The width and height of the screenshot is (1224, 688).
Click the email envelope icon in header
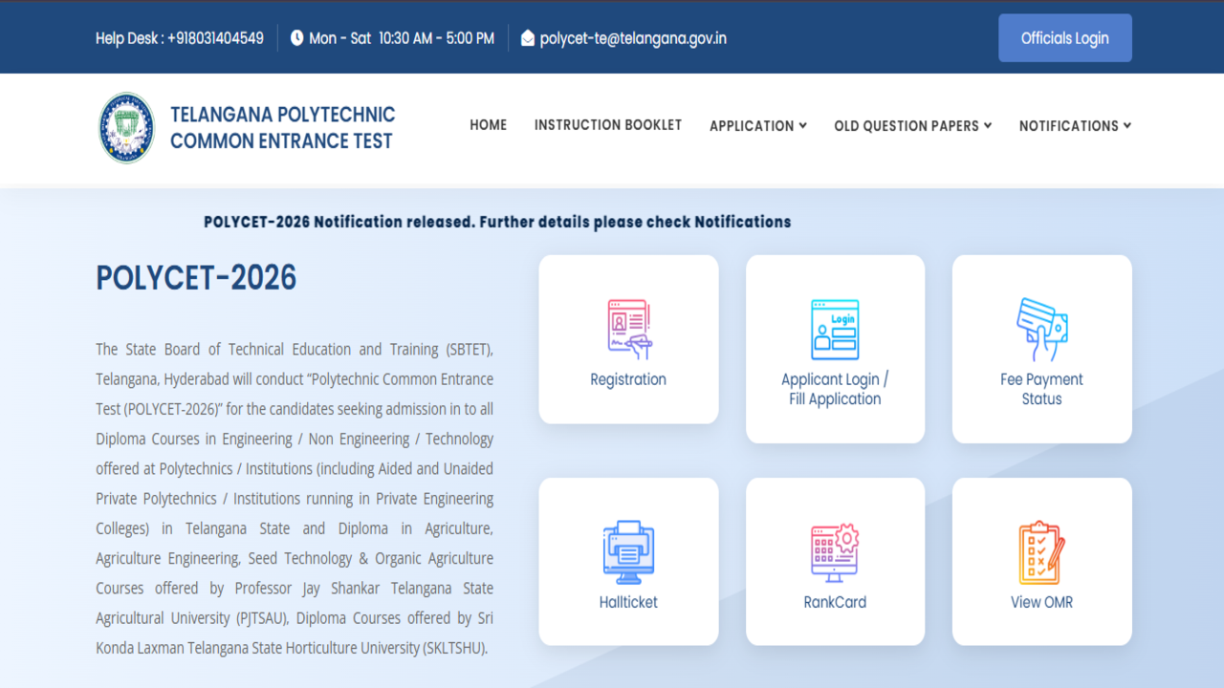(x=528, y=38)
